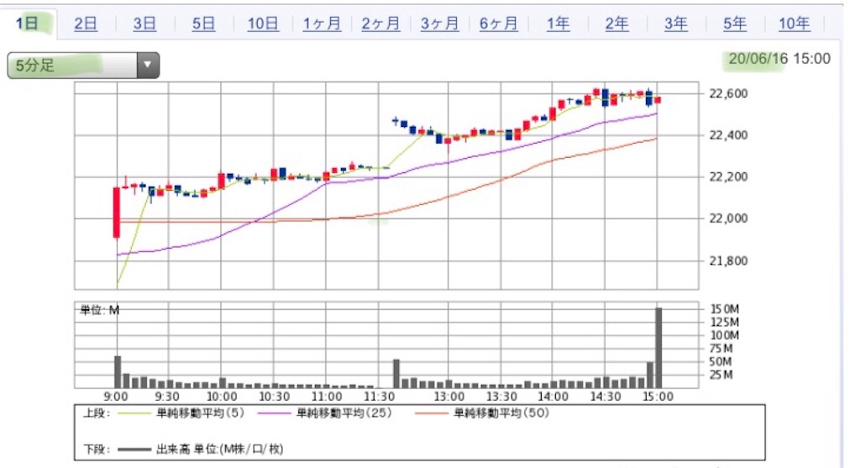860x468 pixels.
Task: Click the 9:00 time axis label
Action: [116, 397]
